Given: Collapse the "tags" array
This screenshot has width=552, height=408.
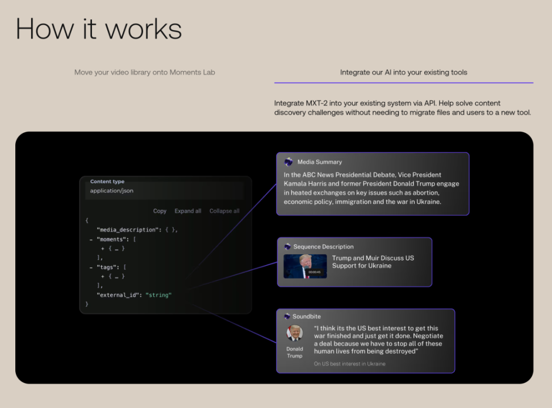Looking at the screenshot, I should point(91,267).
